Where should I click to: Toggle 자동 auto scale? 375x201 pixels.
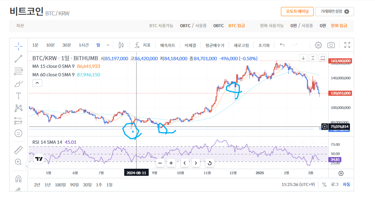[347, 184]
